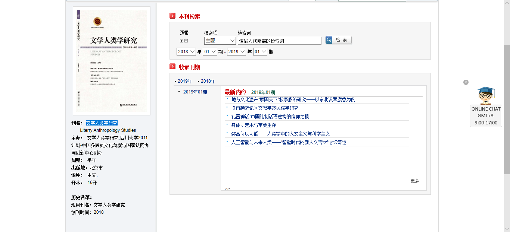Open the start issue 01 dropdown

(210, 52)
